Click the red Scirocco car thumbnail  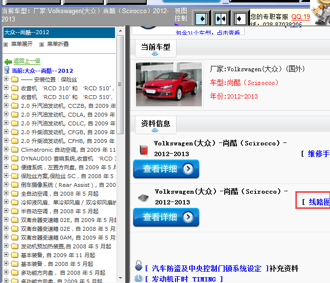(169, 84)
